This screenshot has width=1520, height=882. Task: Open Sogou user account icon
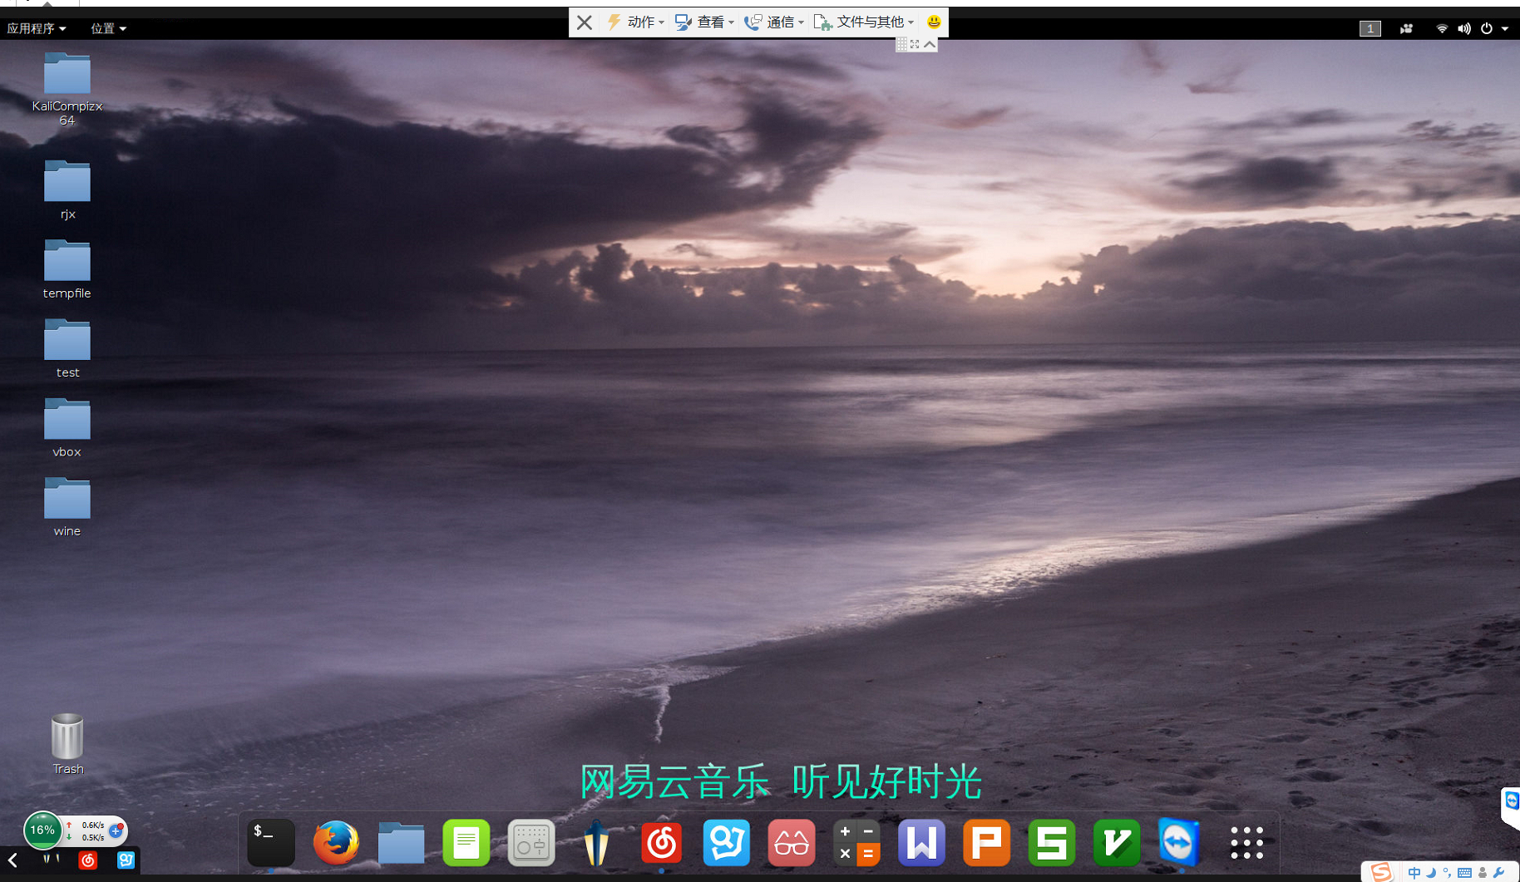[x=1483, y=873]
